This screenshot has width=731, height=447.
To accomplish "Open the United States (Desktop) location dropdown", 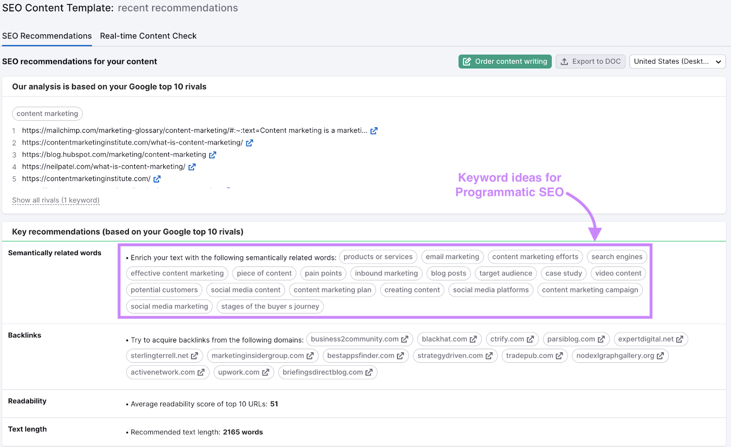I will (x=677, y=62).
